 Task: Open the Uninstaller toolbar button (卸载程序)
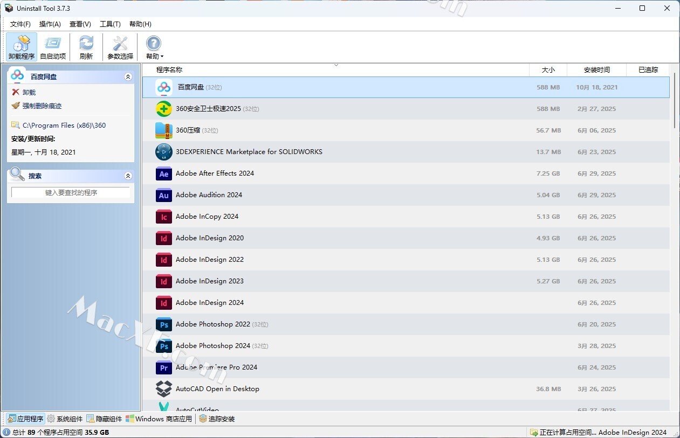(x=22, y=47)
